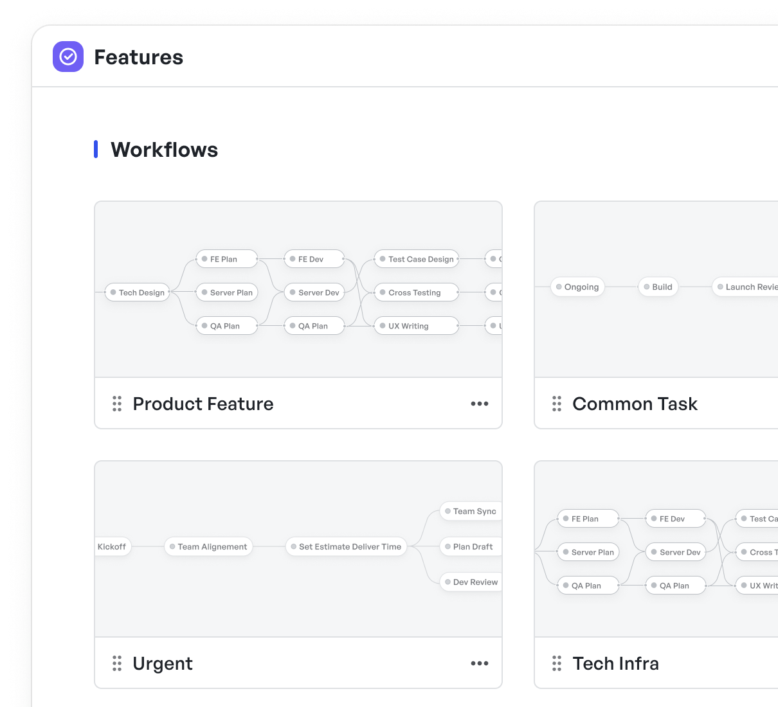The width and height of the screenshot is (778, 707).
Task: Select the first QA Plan node in Tech Infra
Action: pyautogui.click(x=588, y=586)
